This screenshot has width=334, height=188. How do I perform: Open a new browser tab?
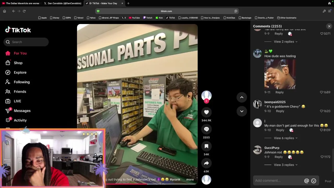point(128,3)
